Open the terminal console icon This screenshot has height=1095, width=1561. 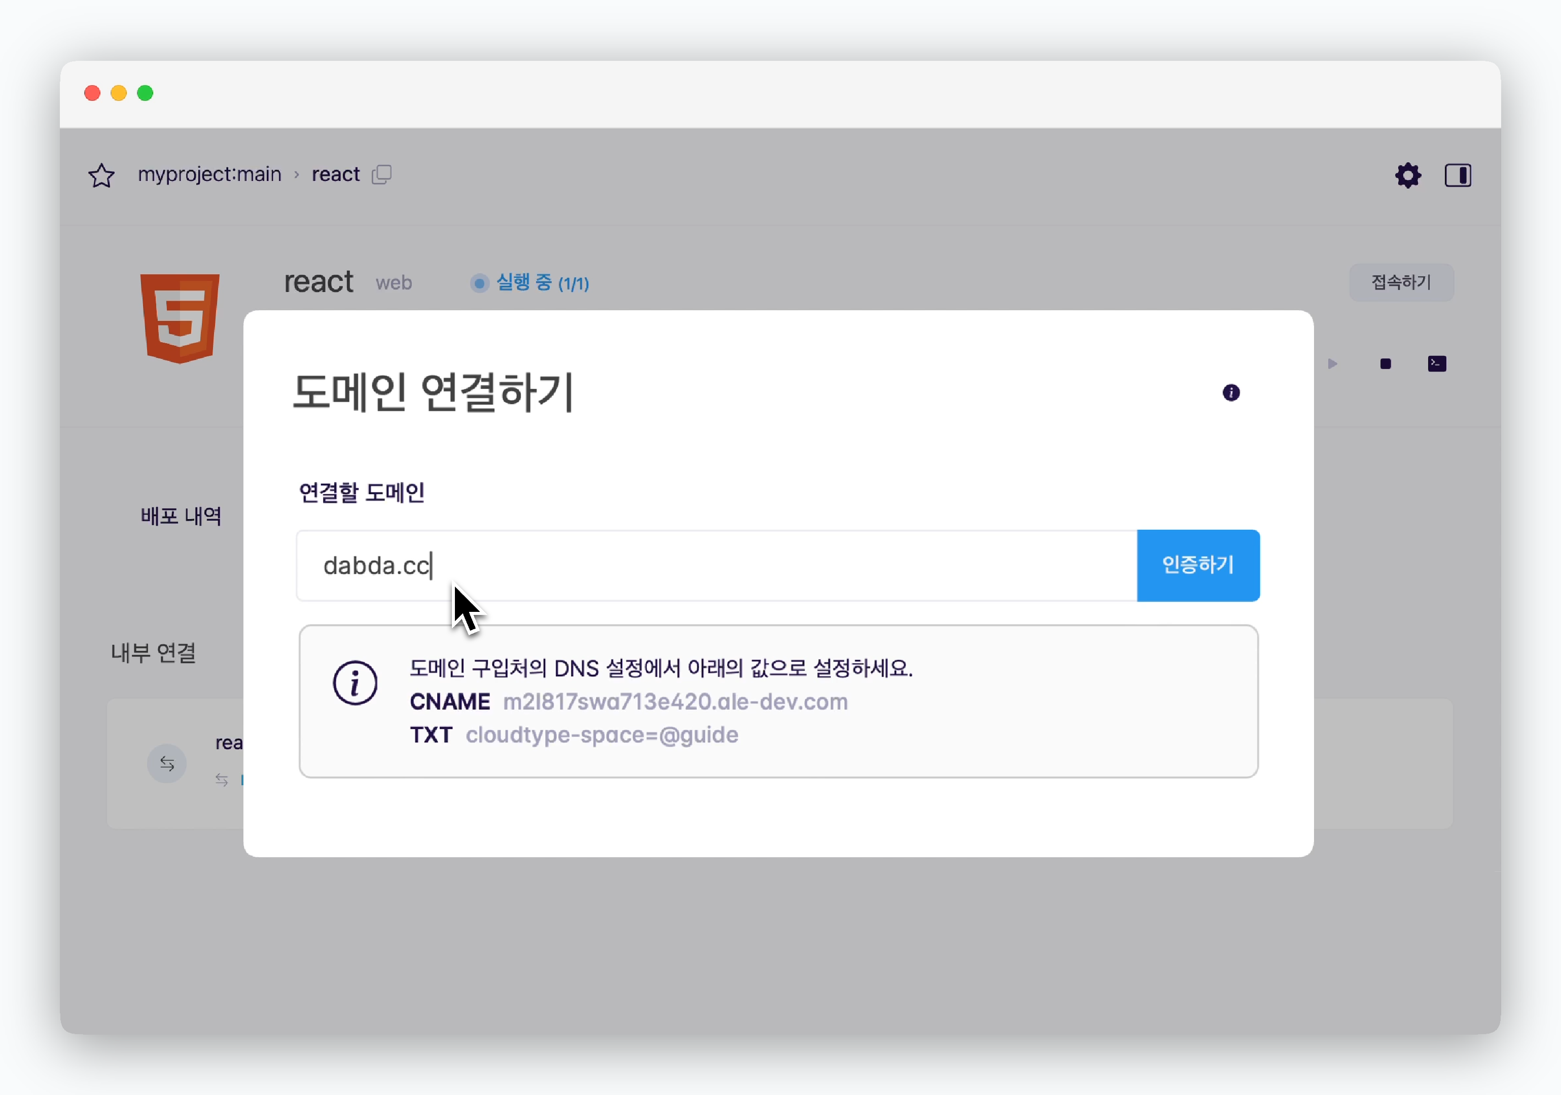[x=1437, y=363]
